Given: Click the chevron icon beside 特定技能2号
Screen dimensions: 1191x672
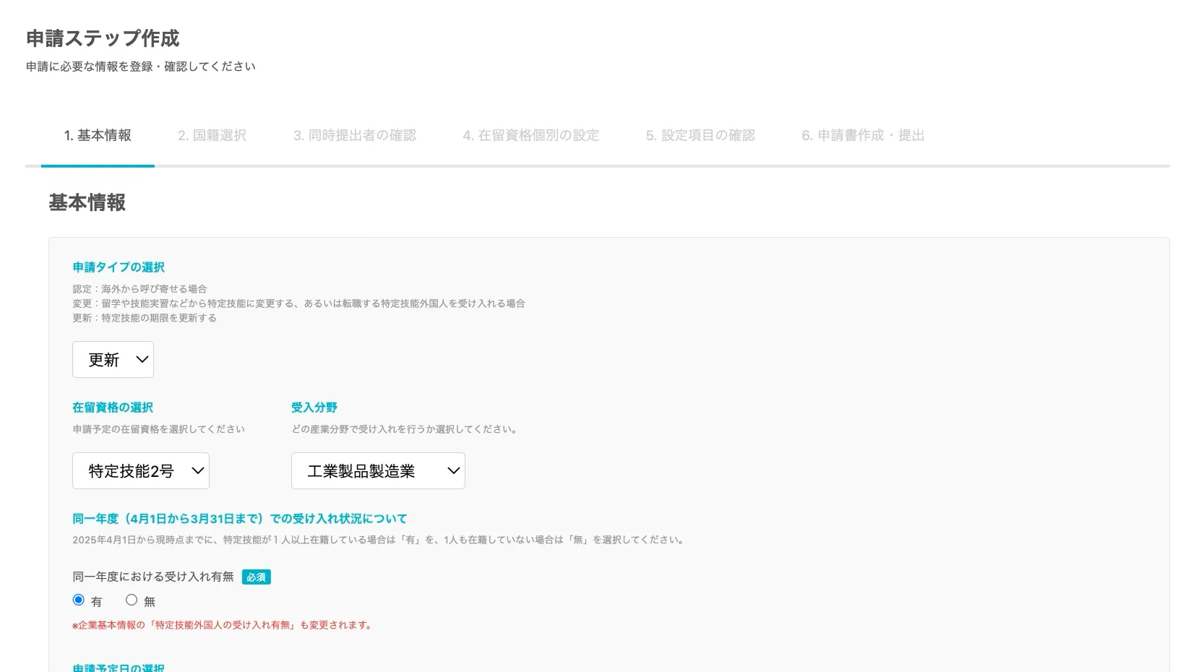Looking at the screenshot, I should (197, 470).
